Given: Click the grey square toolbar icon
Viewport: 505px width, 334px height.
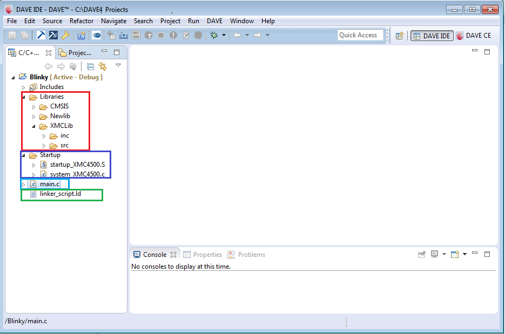Looking at the screenshot, I should [x=161, y=35].
